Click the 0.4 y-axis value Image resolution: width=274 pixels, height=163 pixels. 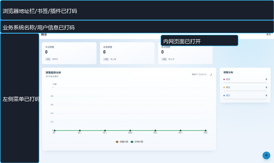click(x=52, y=113)
